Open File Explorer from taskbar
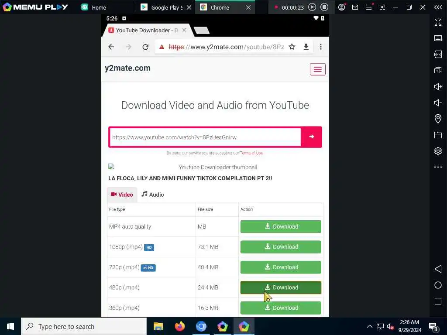This screenshot has width=447, height=335. [x=158, y=326]
